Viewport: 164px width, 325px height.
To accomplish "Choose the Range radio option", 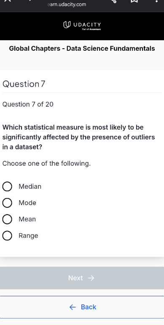I will tap(7, 236).
